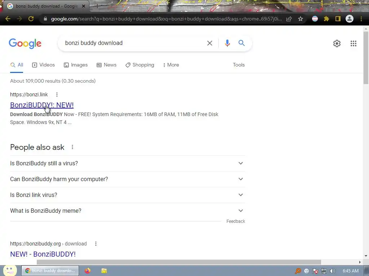Click the 6:45 AM clock
This screenshot has height=276, width=369.
tap(350, 271)
